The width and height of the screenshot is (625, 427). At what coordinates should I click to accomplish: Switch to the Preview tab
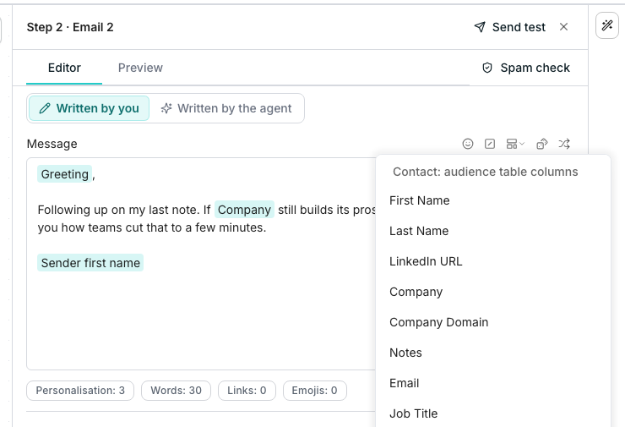point(140,68)
